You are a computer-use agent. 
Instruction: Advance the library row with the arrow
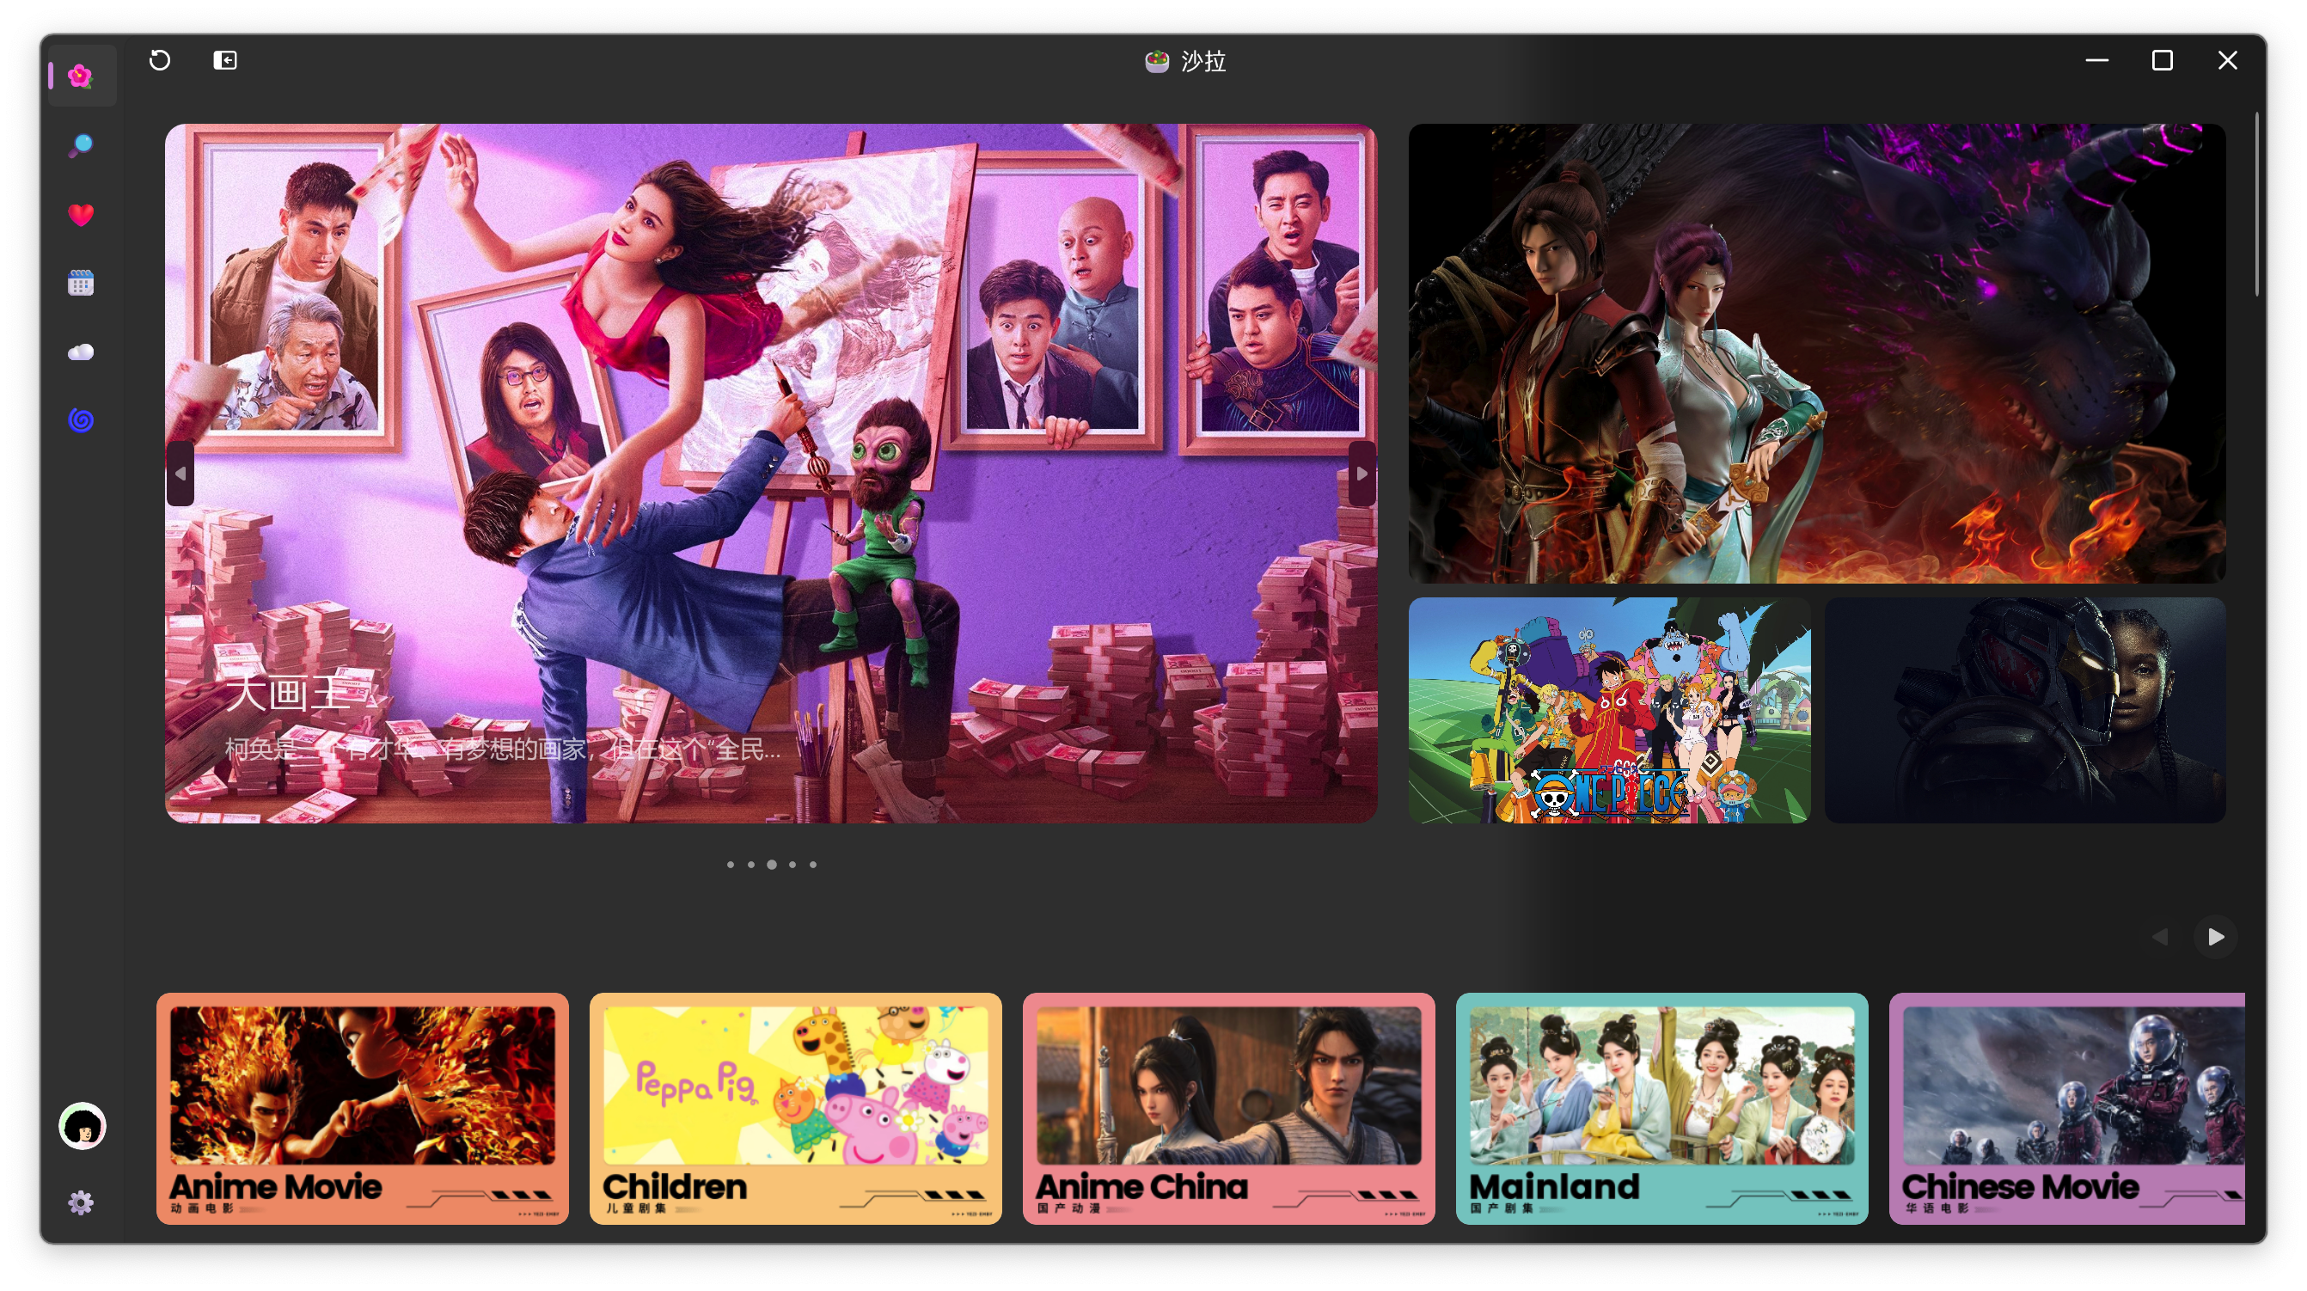pos(2217,935)
